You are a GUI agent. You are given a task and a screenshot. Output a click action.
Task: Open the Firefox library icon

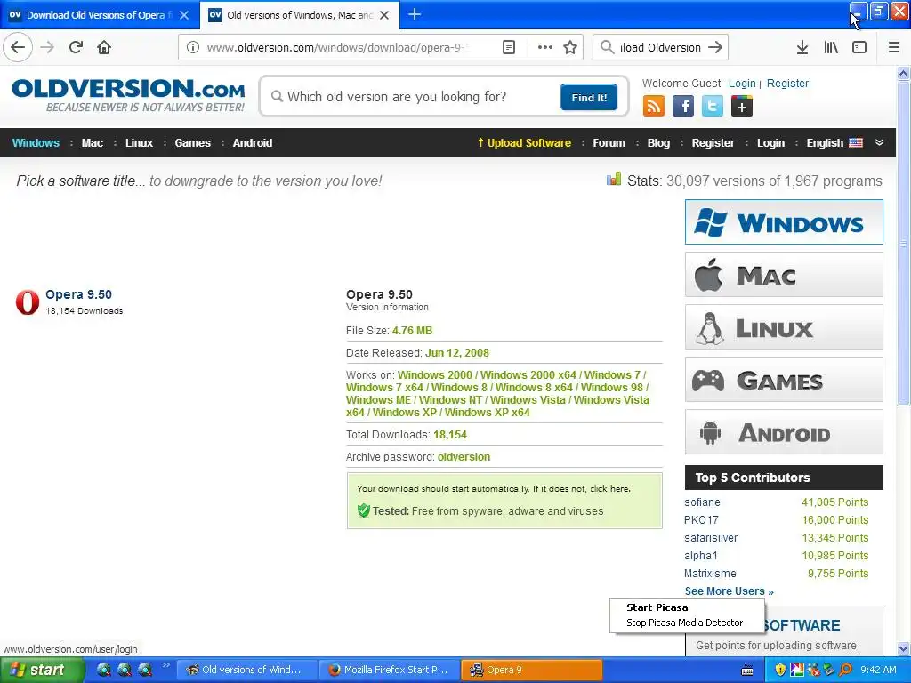(831, 47)
